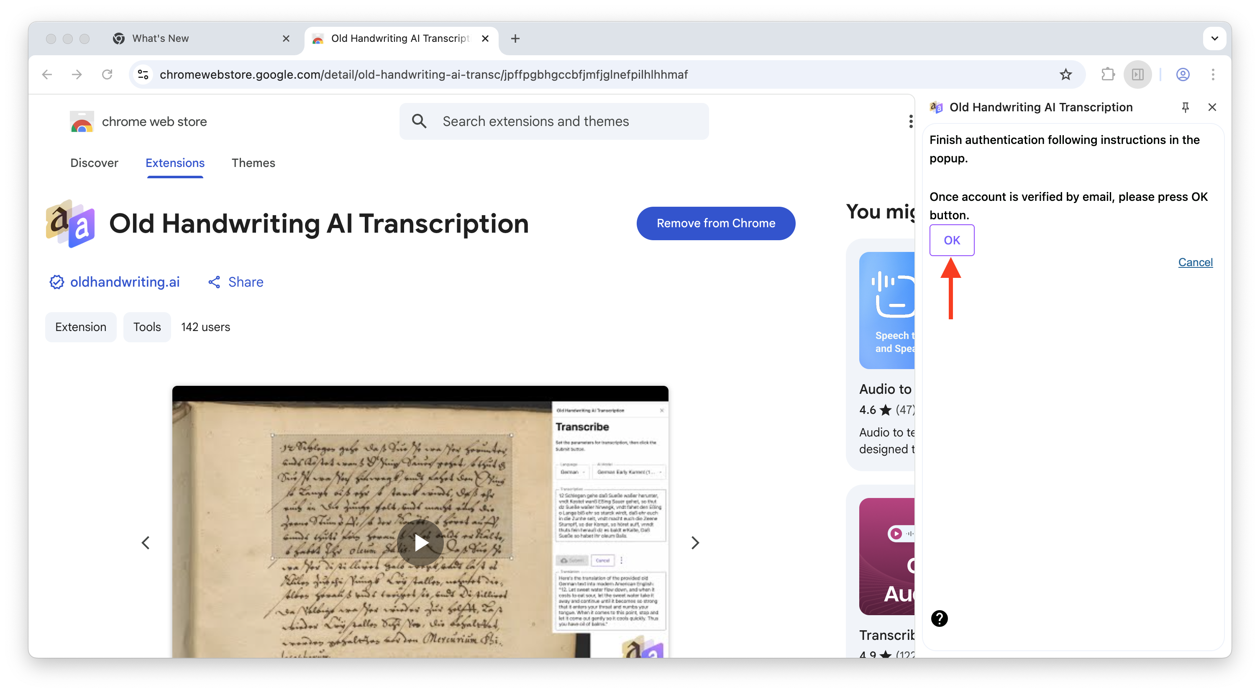Go back in browser history
The height and width of the screenshot is (693, 1260).
[x=47, y=74]
